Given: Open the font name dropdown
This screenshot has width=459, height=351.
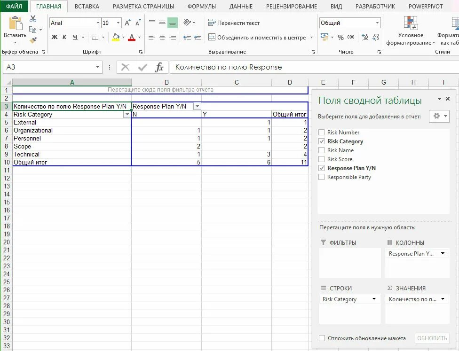Looking at the screenshot, I should pyautogui.click(x=98, y=23).
